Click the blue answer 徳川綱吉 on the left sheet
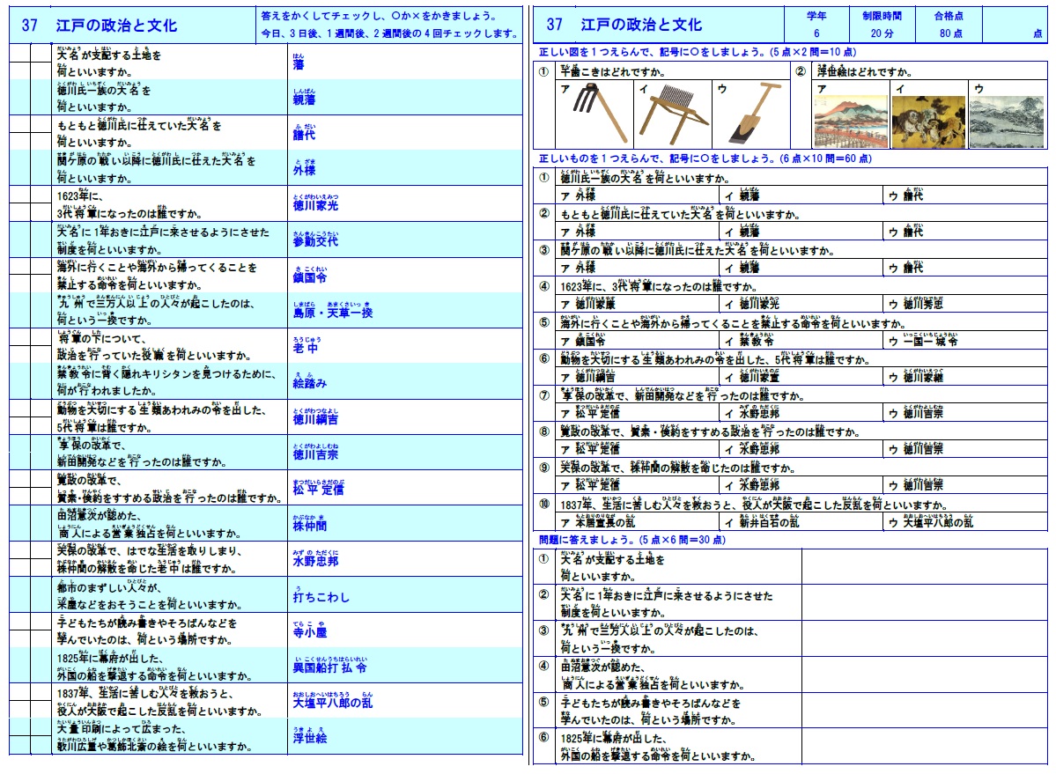The width and height of the screenshot is (1056, 774). point(315,418)
